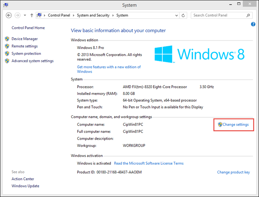The image size is (259, 197).
Task: Click the search magnifier icon
Action: 248,15
